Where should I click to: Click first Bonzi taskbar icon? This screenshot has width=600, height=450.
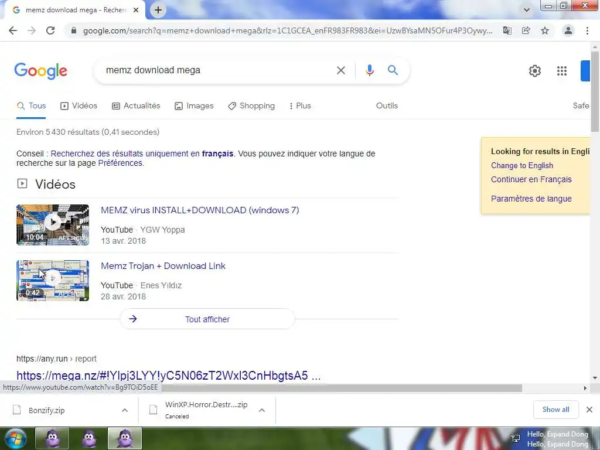(x=52, y=438)
